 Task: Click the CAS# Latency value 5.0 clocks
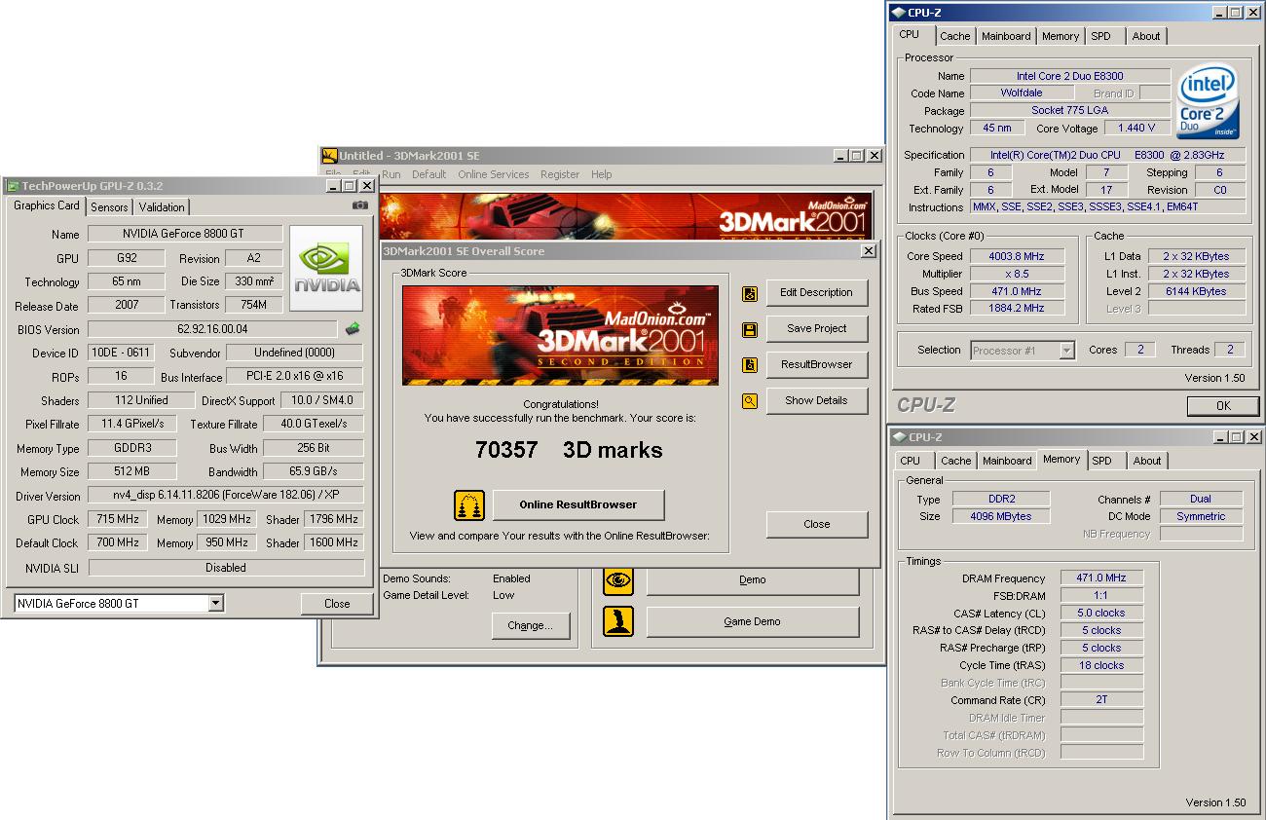click(1101, 614)
